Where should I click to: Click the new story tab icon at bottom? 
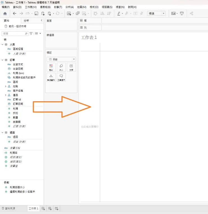[56, 208]
